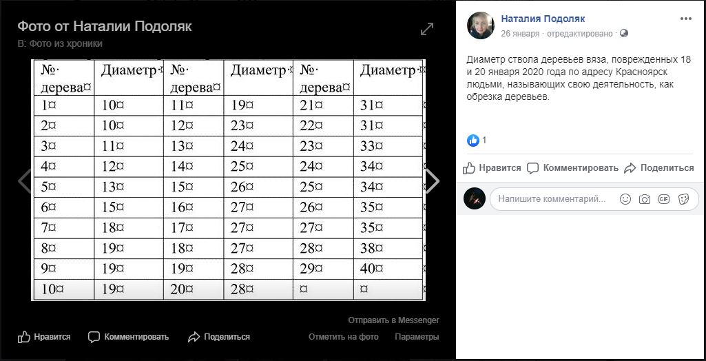The image size is (706, 361).
Task: Open Поделиться below the photo
Action: (219, 337)
